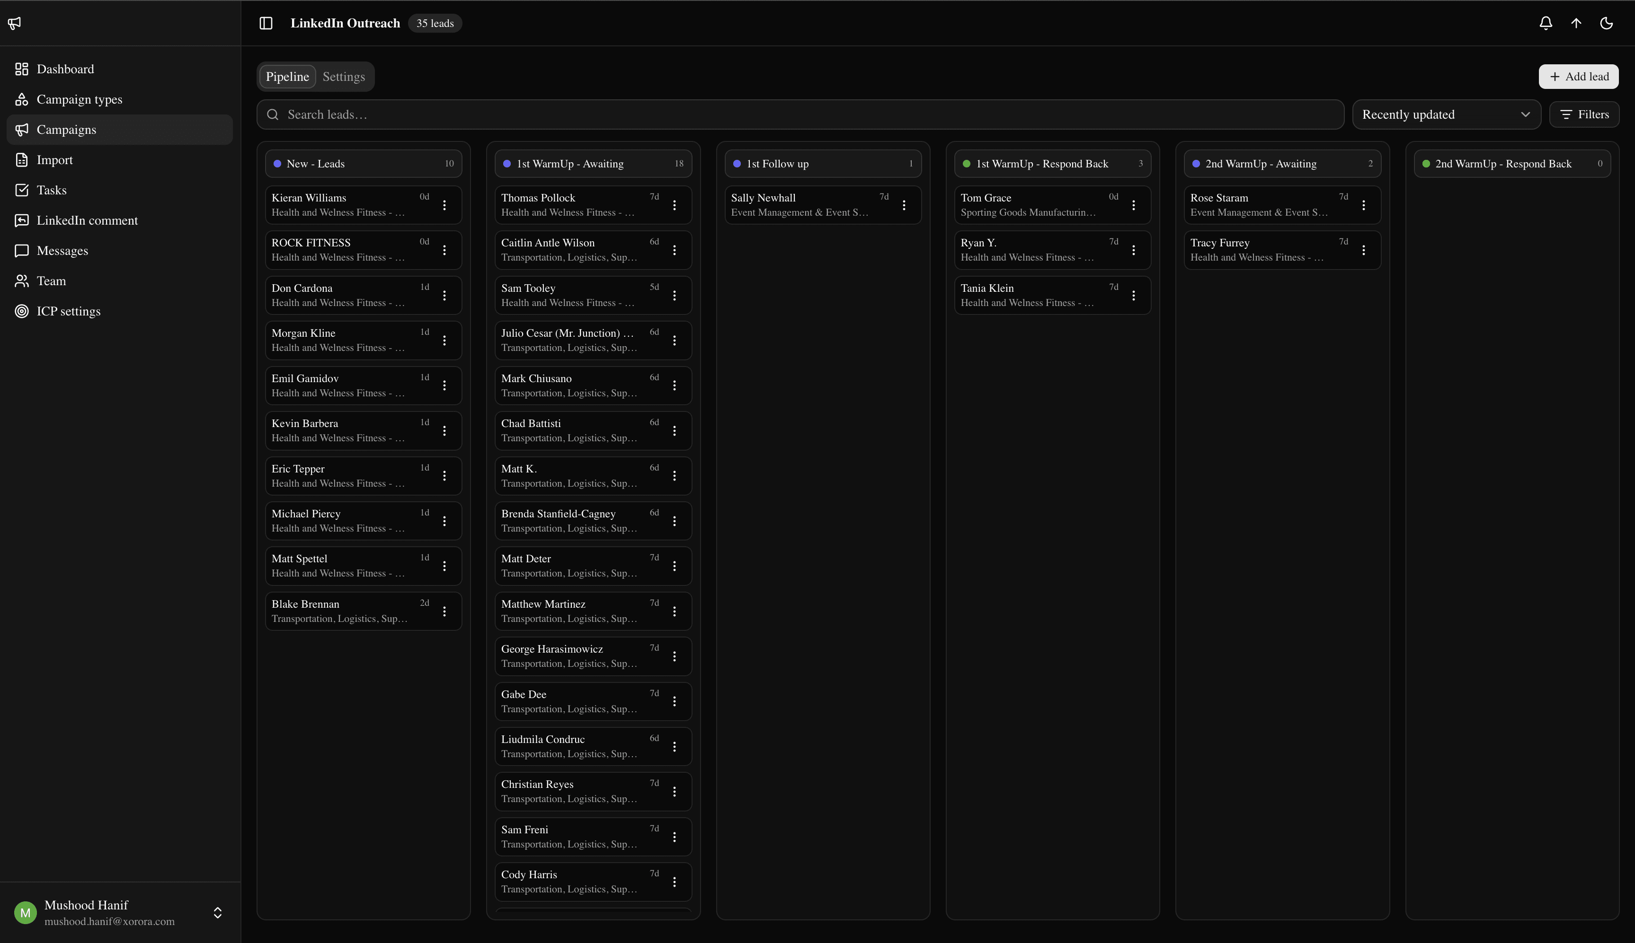Viewport: 1635px width, 943px height.
Task: Open Team page
Action: click(119, 280)
